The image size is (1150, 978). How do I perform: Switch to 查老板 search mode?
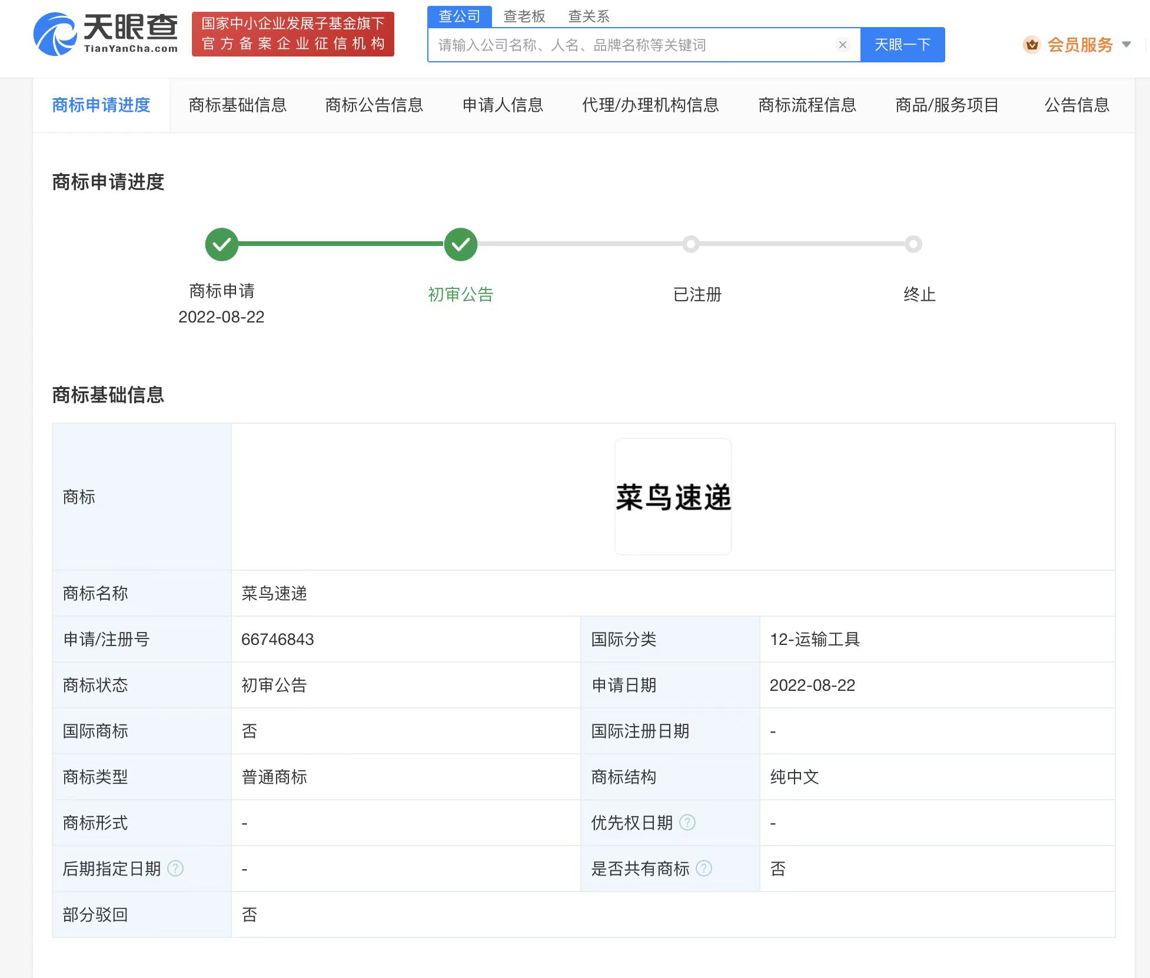523,16
